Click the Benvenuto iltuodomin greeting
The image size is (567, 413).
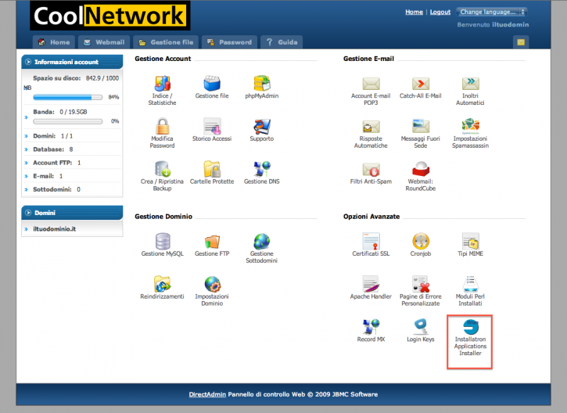(x=493, y=24)
